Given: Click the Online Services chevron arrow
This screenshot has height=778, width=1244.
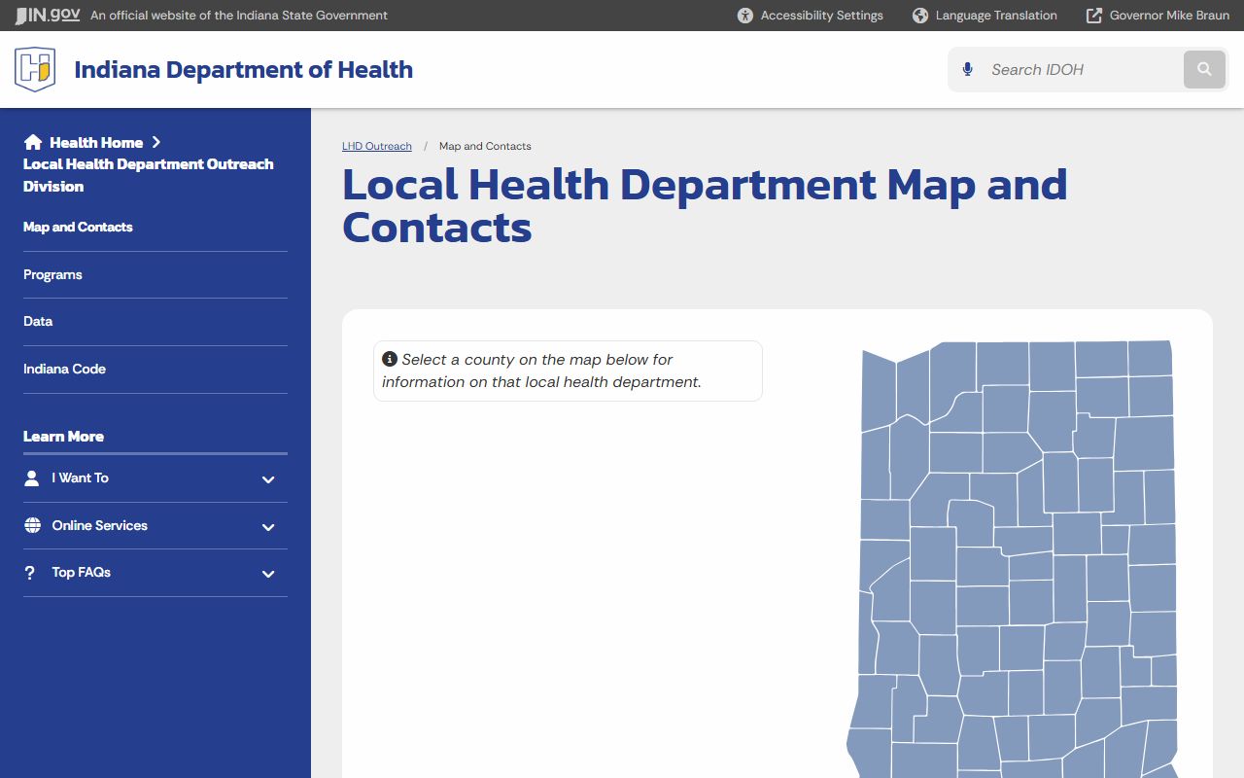Looking at the screenshot, I should pyautogui.click(x=268, y=527).
